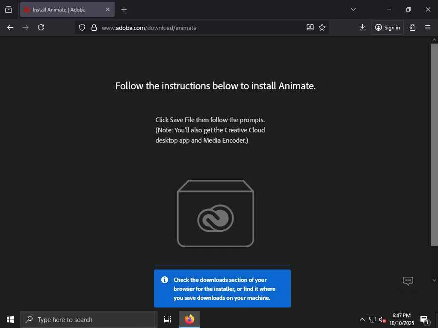Click the Creative Cloud box illustration
Image resolution: width=438 pixels, height=328 pixels.
(216, 214)
